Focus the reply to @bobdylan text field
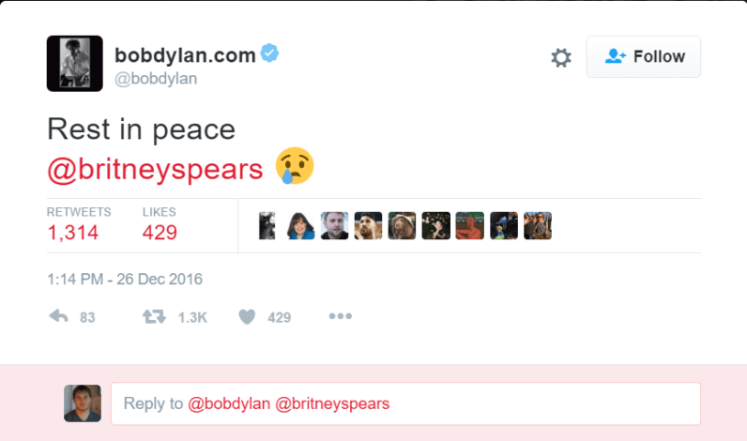 (406, 403)
